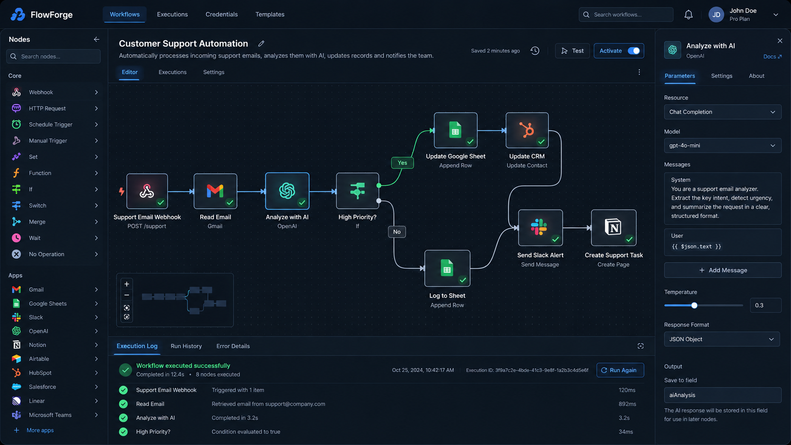Open the Resource Chat Completion dropdown

click(722, 112)
